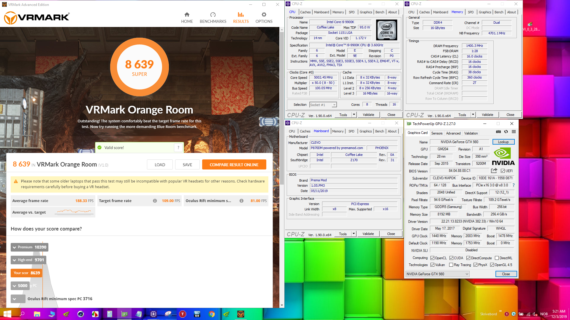Image resolution: width=570 pixels, height=320 pixels.
Task: Open HWiNFO taskbar icon
Action: coord(197,314)
